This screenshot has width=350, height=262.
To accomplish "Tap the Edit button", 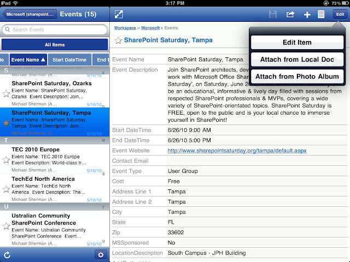I will pyautogui.click(x=340, y=14).
